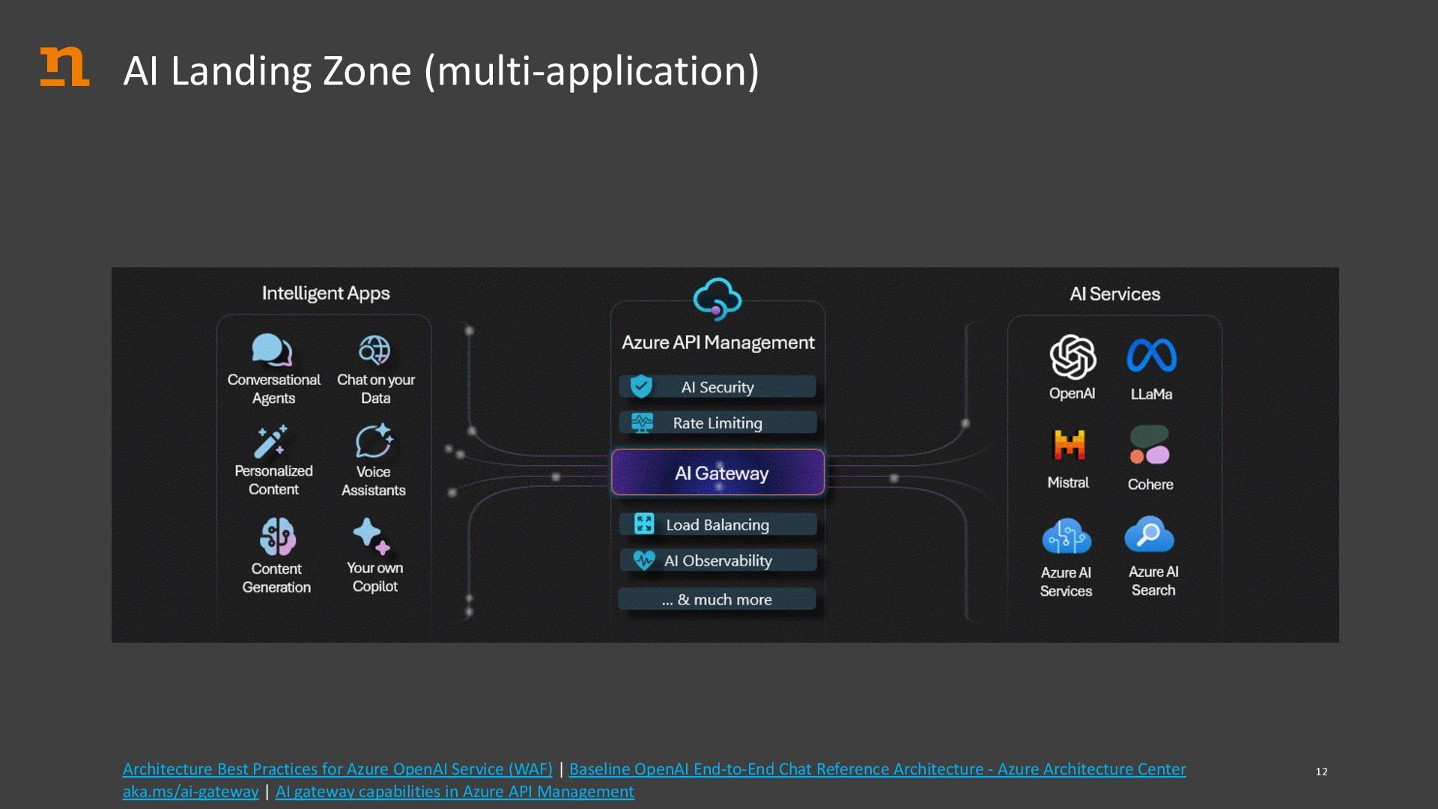
Task: Click the Mistral logo
Action: coord(1070,445)
